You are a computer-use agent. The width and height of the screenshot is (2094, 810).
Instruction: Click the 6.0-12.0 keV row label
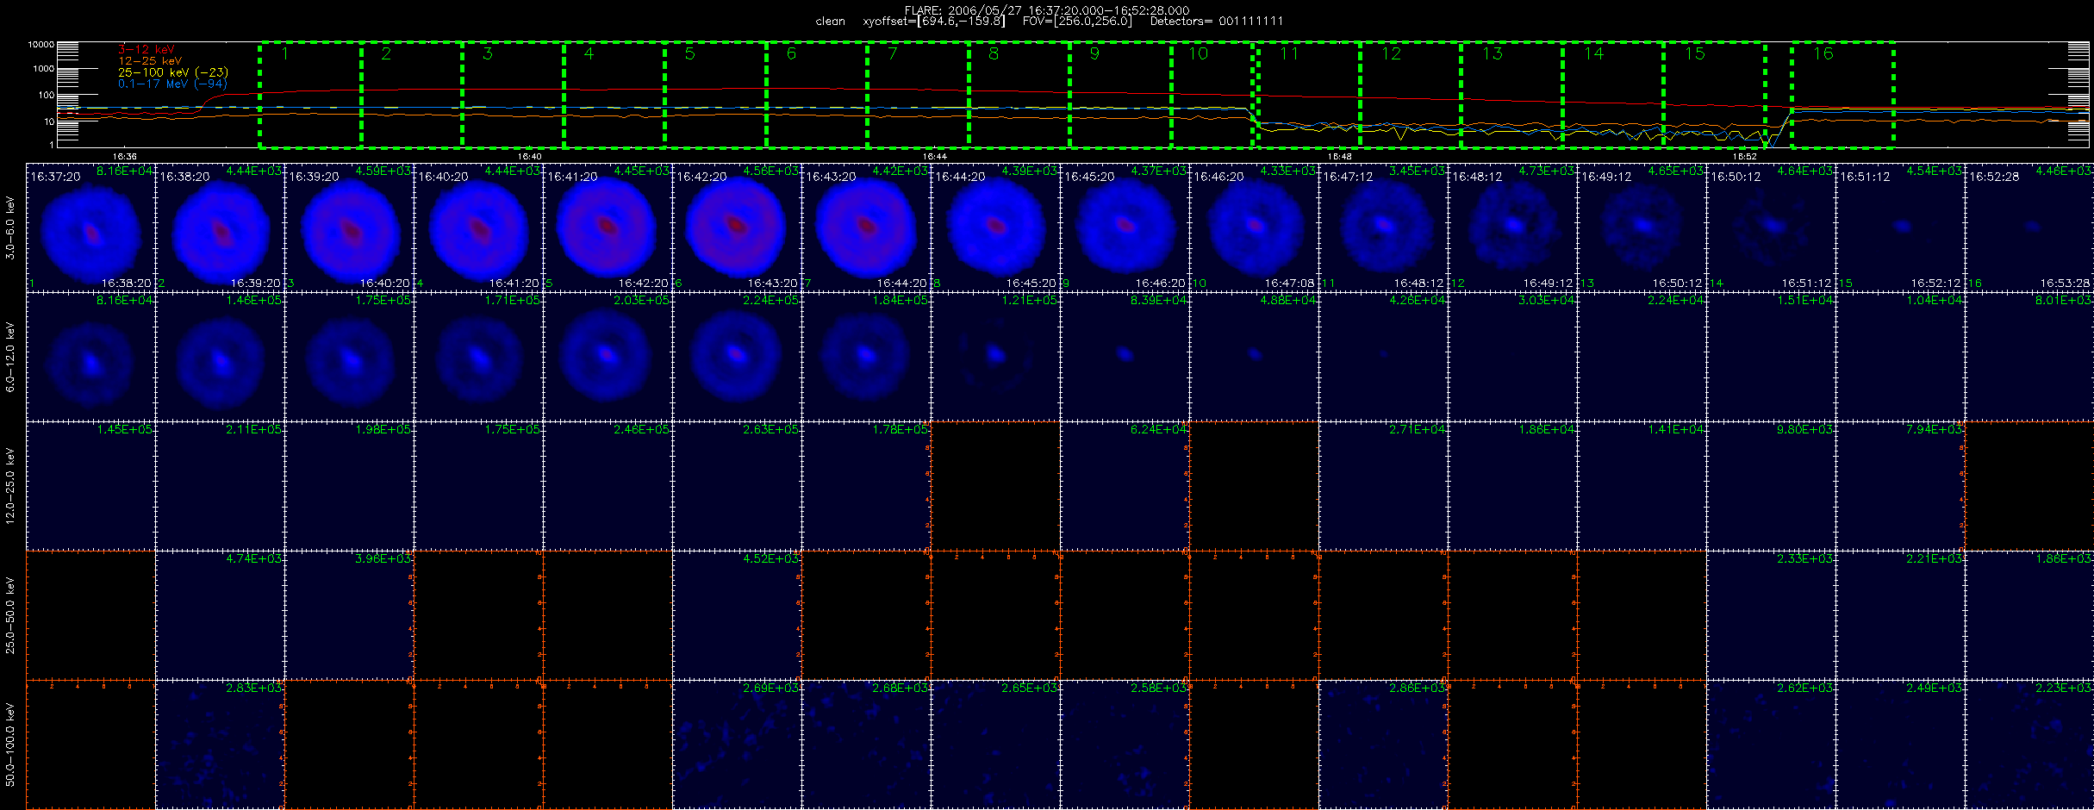10,357
